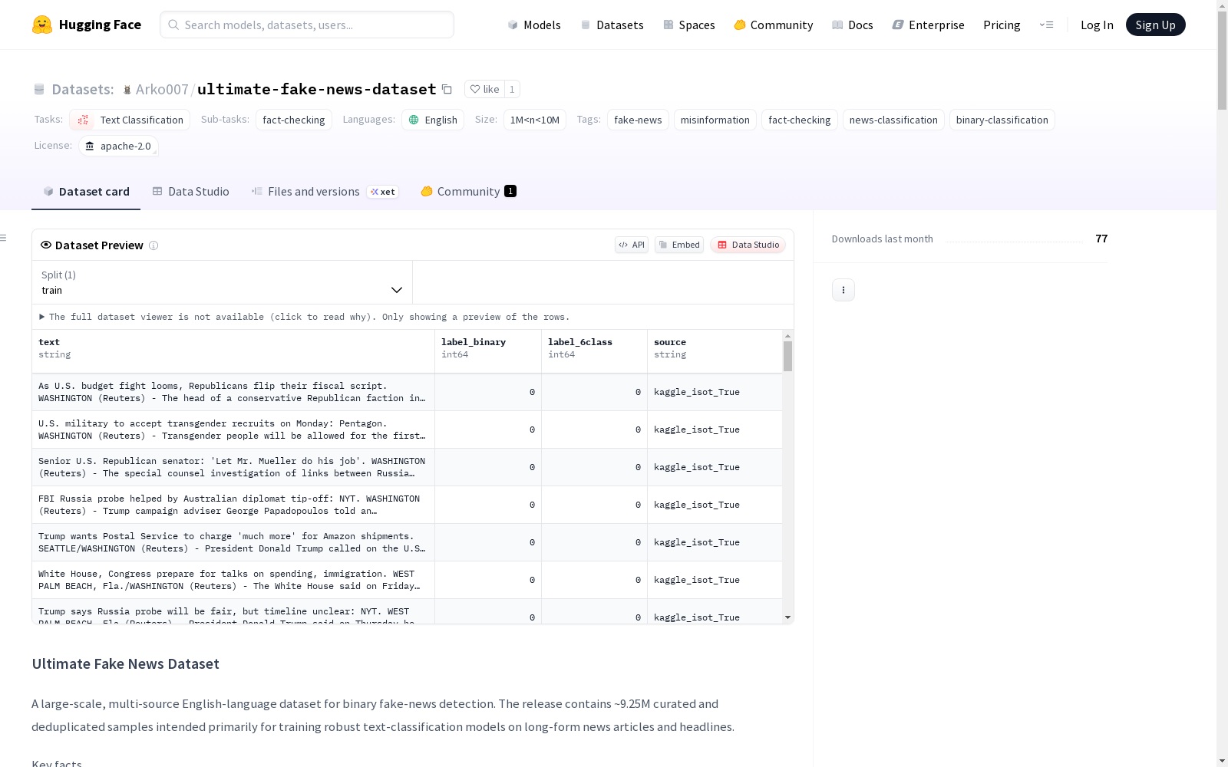
Task: Open Data Studio from preview header
Action: click(x=748, y=245)
